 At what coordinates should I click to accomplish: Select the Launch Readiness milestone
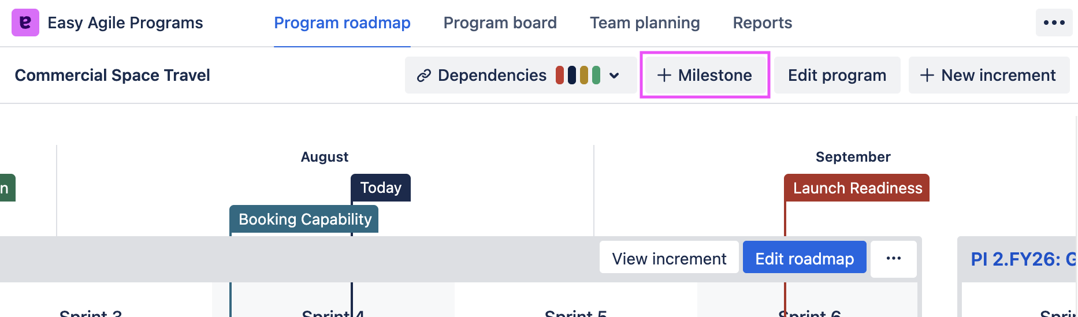[857, 188]
